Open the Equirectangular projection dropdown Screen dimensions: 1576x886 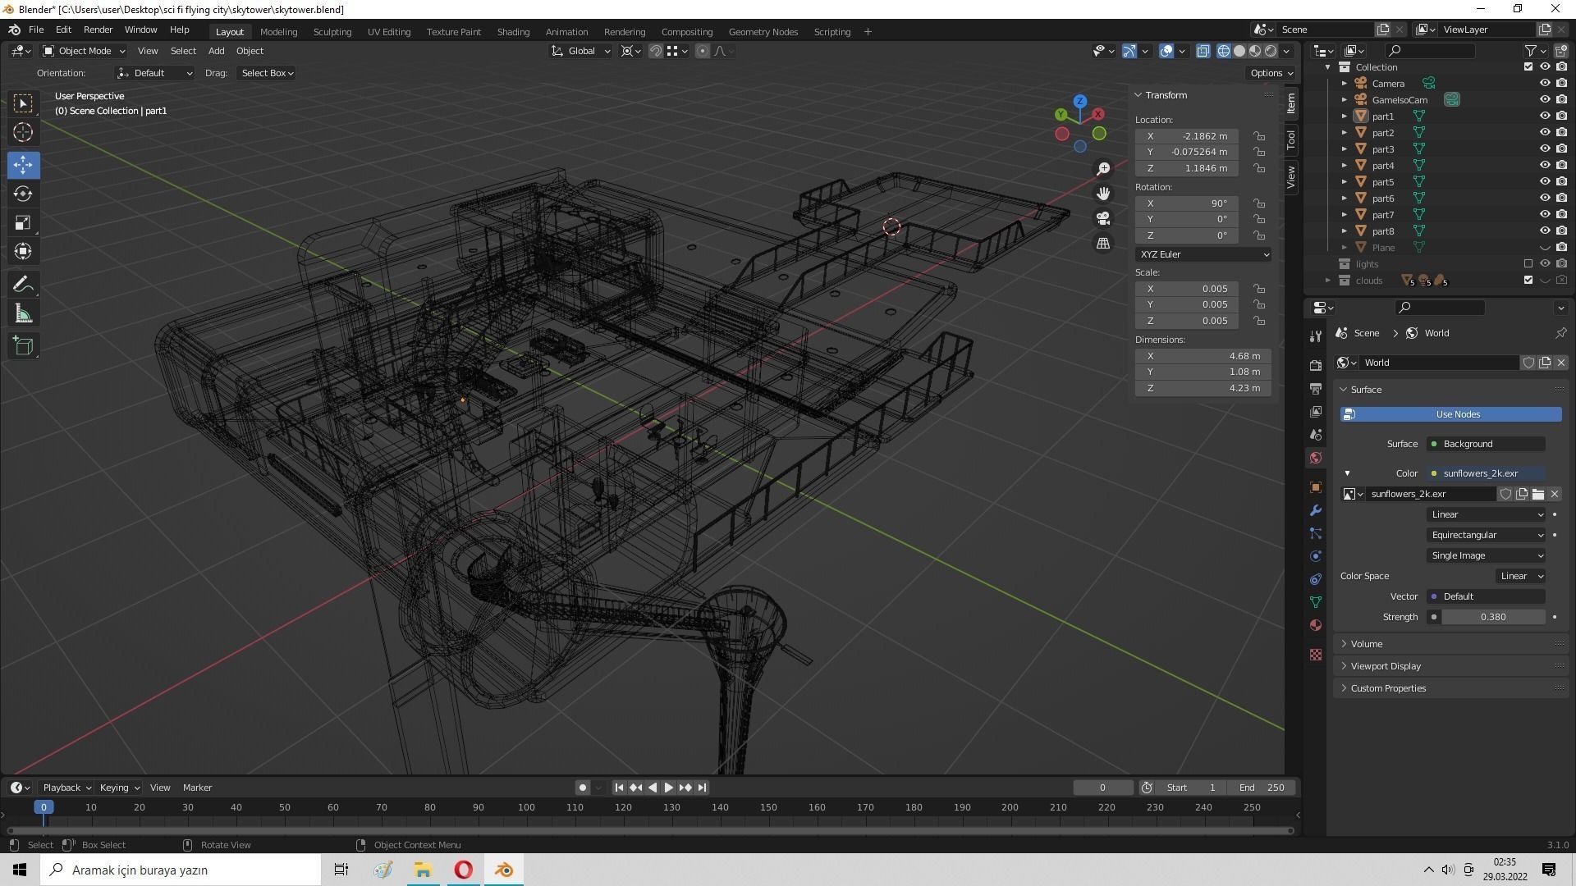(1487, 535)
